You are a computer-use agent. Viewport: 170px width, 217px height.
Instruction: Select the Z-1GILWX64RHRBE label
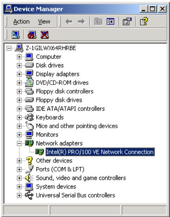tap(51, 48)
